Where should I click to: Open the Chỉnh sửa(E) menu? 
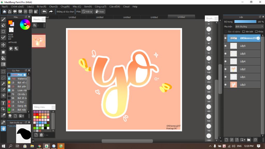point(17,6)
